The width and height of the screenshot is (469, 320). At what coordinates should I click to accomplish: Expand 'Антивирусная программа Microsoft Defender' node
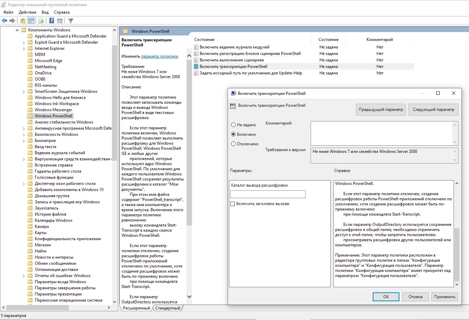point(24,129)
